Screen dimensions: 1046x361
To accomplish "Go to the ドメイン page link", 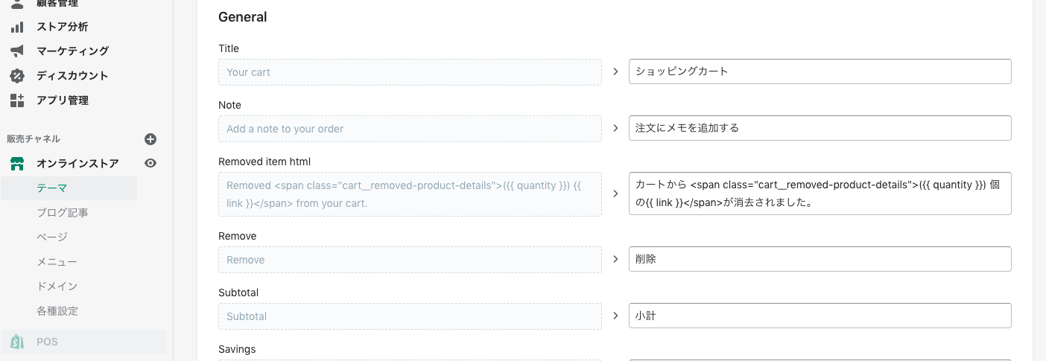I will [x=57, y=287].
